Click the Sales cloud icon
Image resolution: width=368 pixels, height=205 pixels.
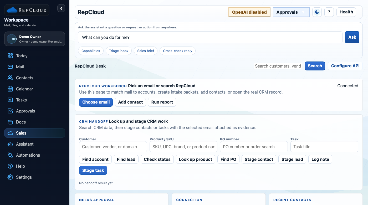tap(10, 133)
